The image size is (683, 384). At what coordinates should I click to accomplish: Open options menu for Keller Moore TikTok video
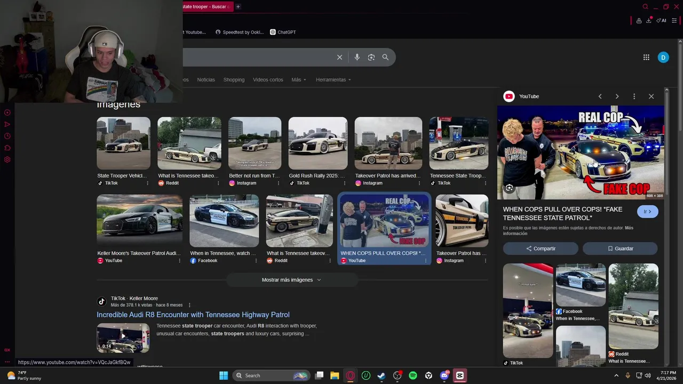tap(189, 305)
